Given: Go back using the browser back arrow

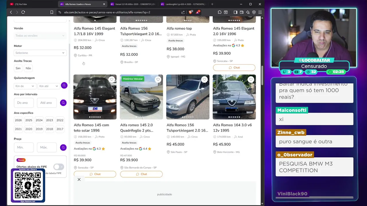Looking at the screenshot, I should (11, 12).
